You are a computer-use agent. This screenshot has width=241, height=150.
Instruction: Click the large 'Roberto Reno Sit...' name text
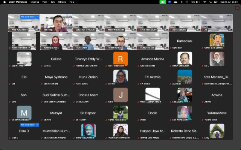coord(185,131)
